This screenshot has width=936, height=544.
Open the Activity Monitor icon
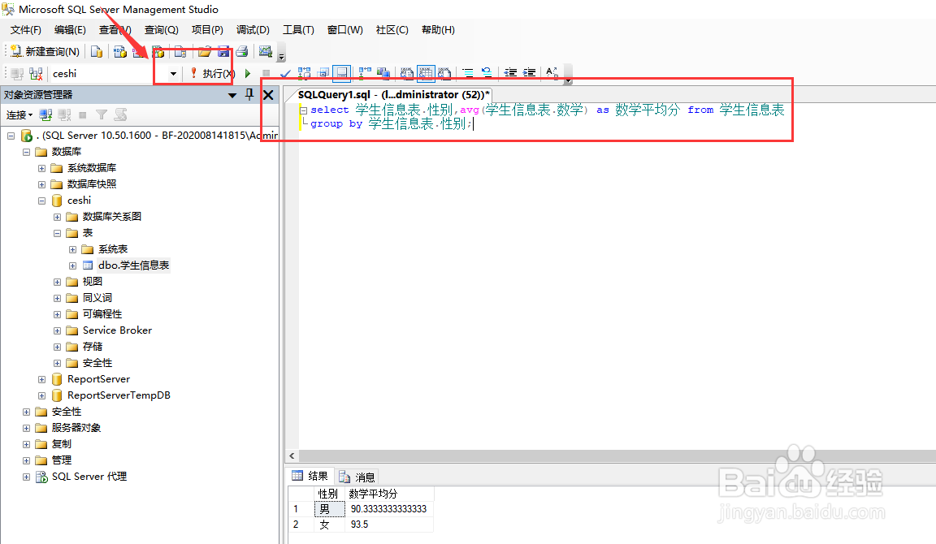pos(266,52)
